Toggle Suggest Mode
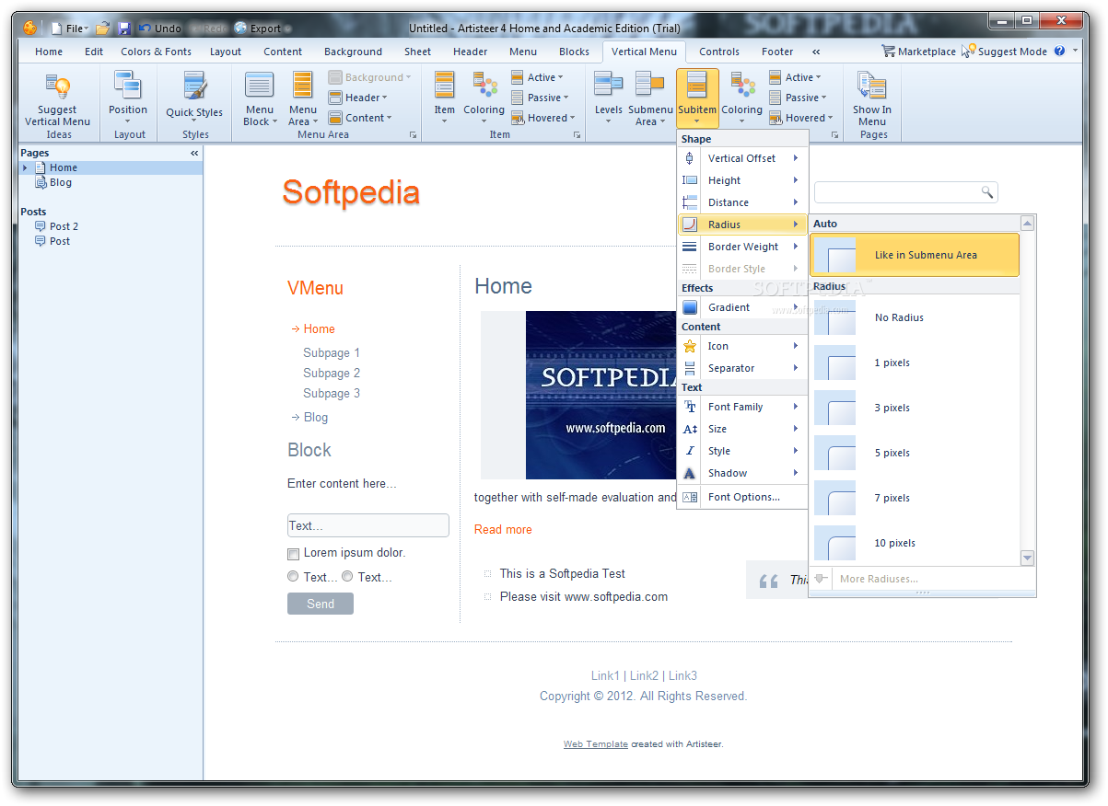1108x806 pixels. click(x=1004, y=52)
